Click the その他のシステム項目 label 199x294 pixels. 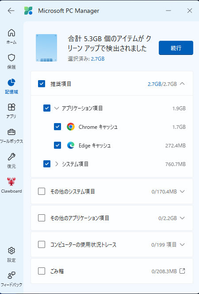point(73,191)
